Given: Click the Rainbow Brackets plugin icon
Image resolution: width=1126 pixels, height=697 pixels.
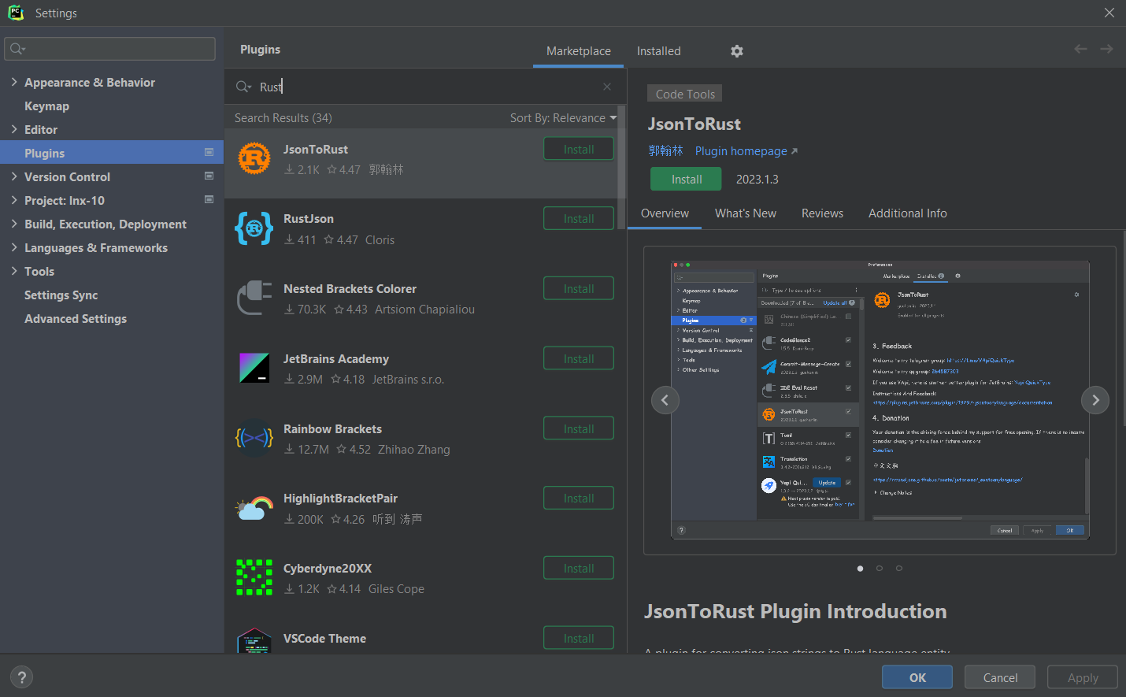Looking at the screenshot, I should point(254,438).
